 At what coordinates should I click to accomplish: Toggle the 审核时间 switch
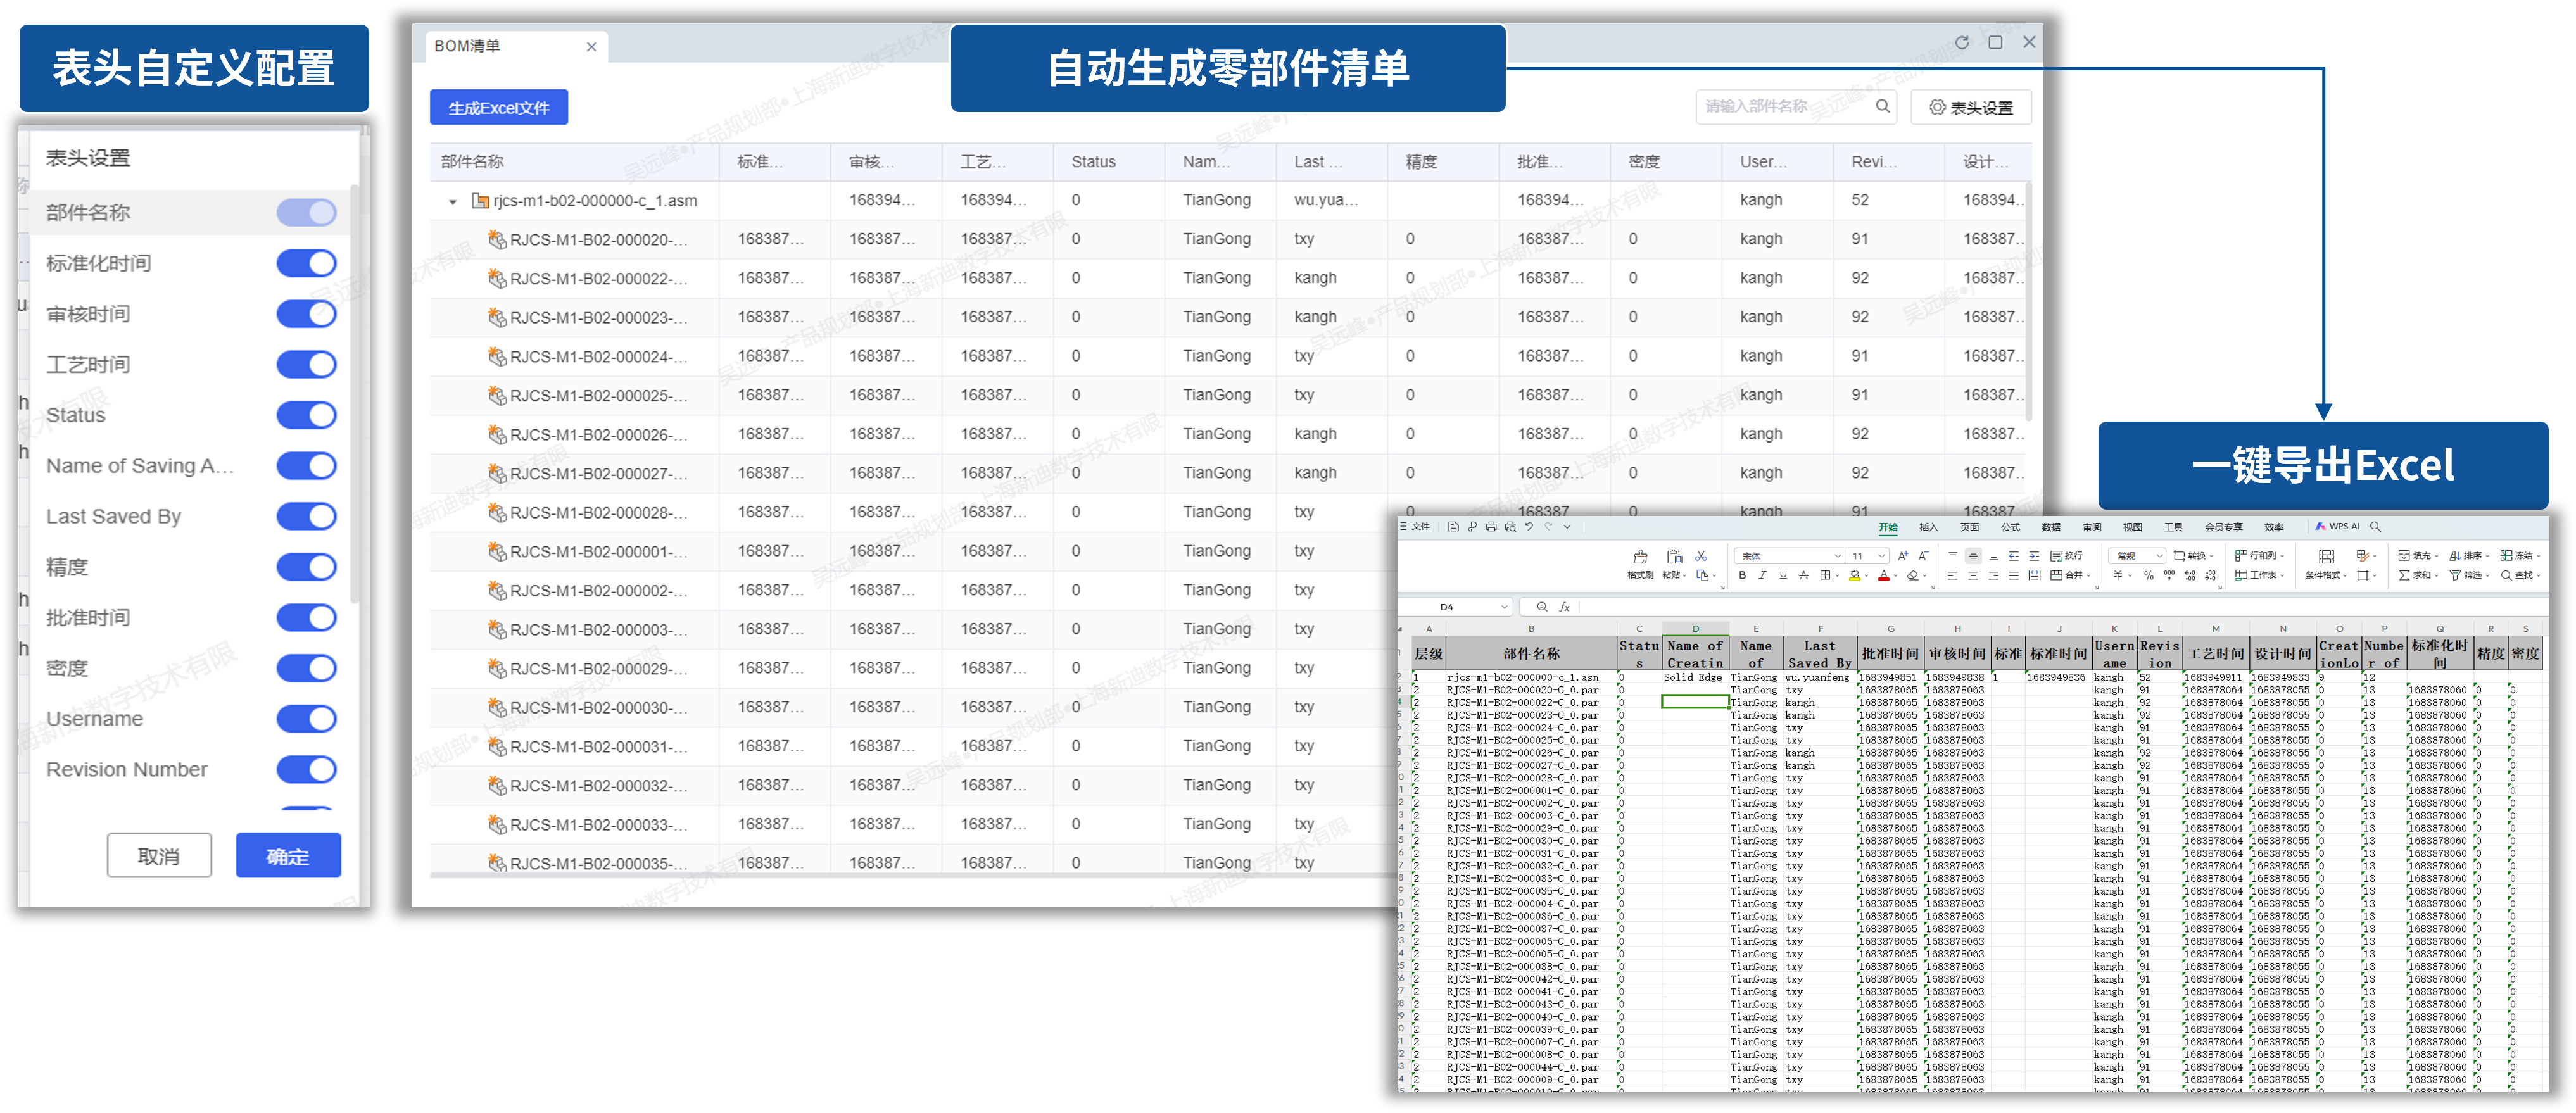coord(307,314)
